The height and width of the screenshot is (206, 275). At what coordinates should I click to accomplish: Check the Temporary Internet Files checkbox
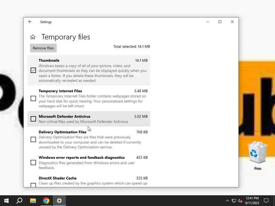(33, 98)
